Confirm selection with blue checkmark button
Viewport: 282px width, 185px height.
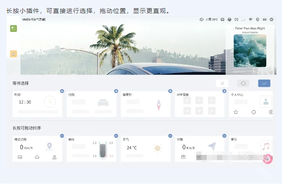point(264,83)
